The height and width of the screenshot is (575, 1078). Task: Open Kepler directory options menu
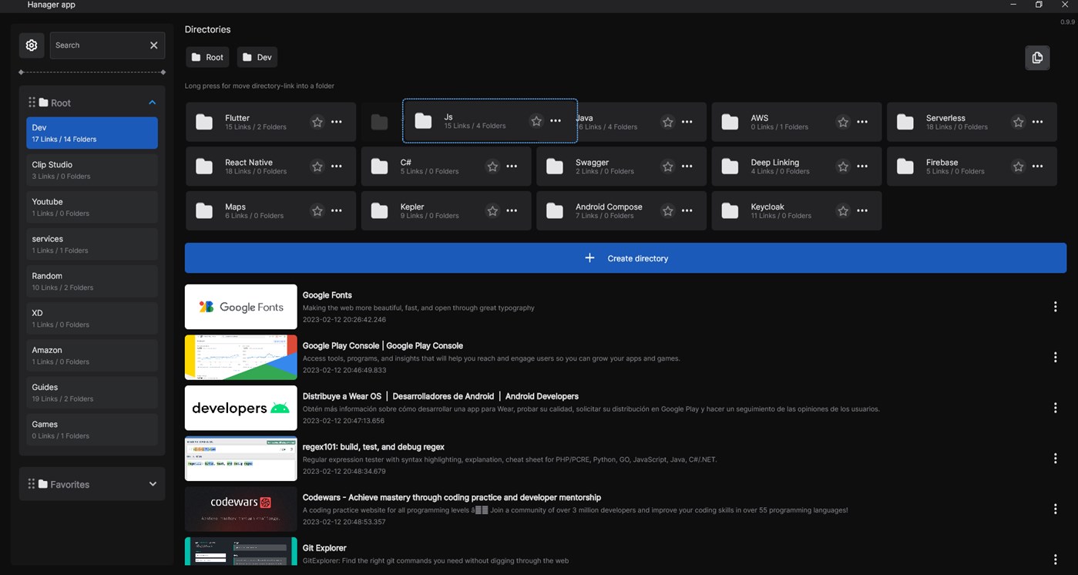[x=512, y=211]
